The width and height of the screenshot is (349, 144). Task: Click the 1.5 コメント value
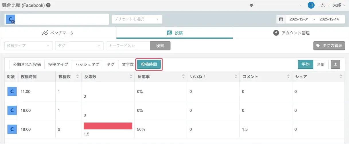(245, 129)
